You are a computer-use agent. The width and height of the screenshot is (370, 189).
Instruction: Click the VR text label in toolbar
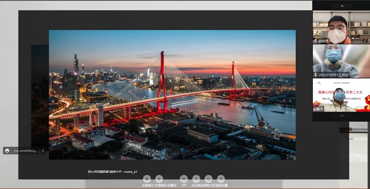(184, 185)
